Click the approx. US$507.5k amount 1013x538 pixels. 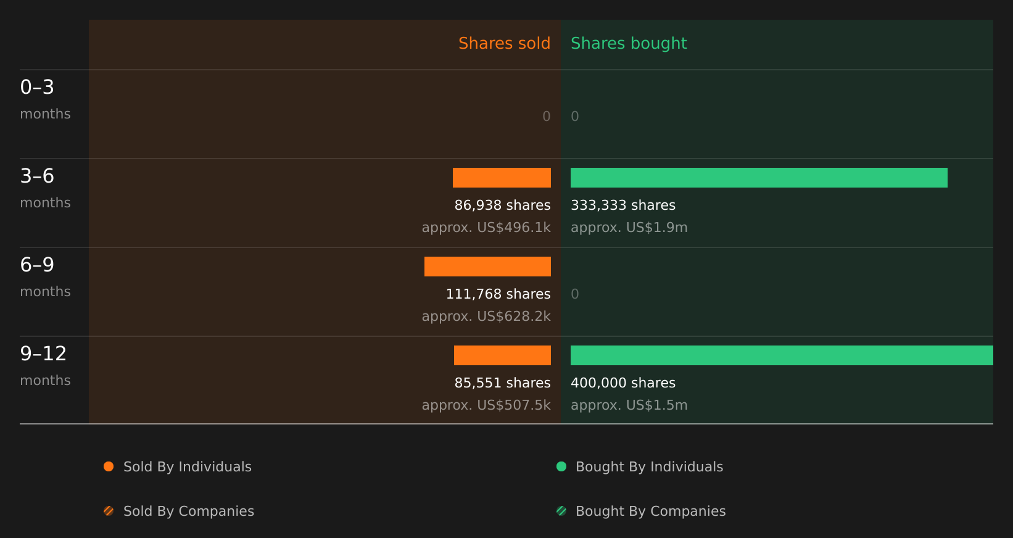(x=486, y=405)
